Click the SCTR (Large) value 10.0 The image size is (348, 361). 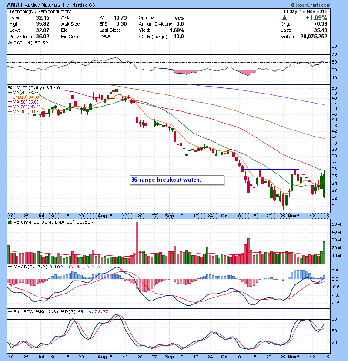[x=178, y=37]
